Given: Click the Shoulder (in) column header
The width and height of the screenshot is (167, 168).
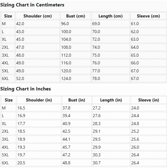Looking at the screenshot, I should tap(39, 100).
